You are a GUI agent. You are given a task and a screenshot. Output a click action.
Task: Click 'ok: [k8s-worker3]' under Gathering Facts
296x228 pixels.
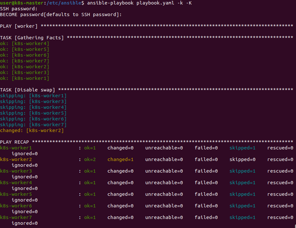click(25, 72)
